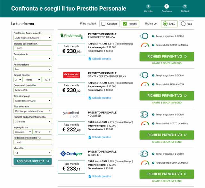Click the Santander Consumer Bank logo
Image resolution: width=205 pixels, height=188 pixels.
71,75
